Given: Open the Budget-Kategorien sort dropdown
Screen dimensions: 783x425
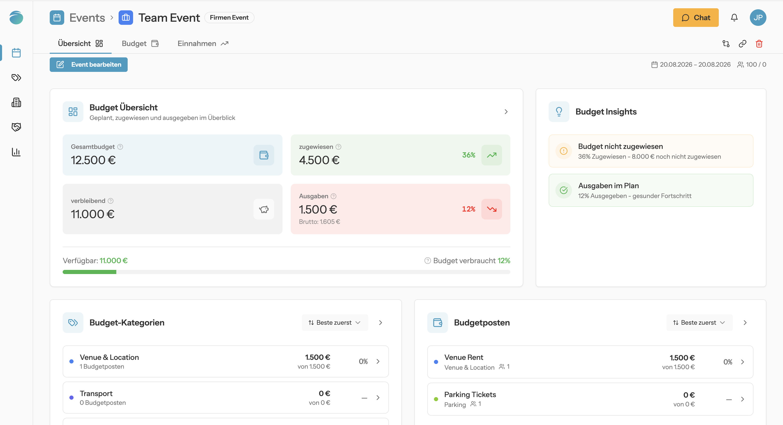Looking at the screenshot, I should point(335,323).
